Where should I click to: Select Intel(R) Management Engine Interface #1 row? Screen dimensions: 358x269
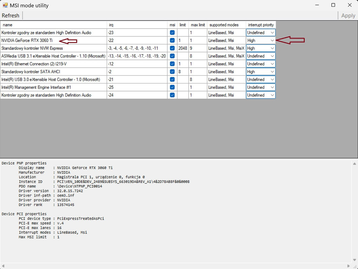coord(54,87)
